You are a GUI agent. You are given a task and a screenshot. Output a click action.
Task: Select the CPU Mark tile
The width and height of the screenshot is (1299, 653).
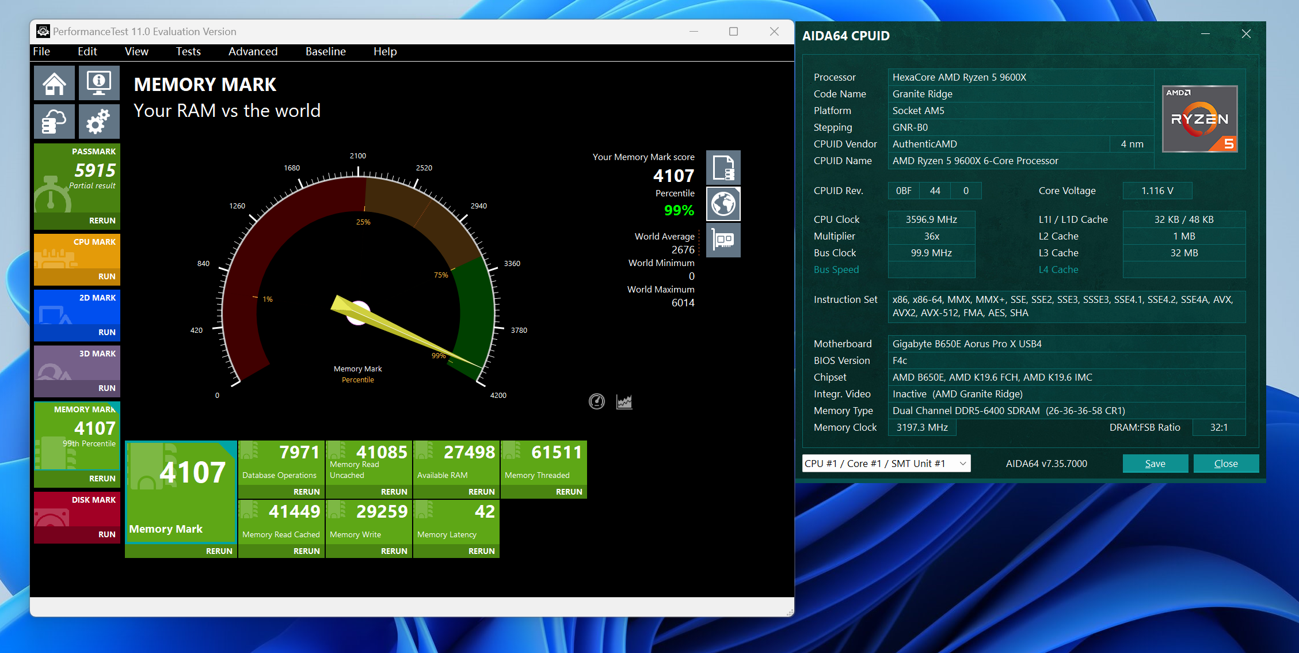tap(77, 252)
